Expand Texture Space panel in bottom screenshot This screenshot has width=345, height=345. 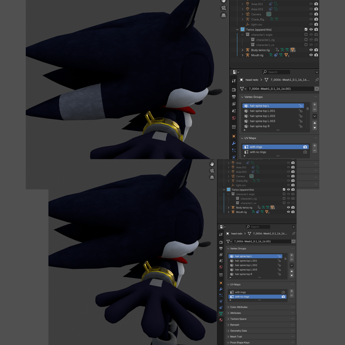click(228, 319)
